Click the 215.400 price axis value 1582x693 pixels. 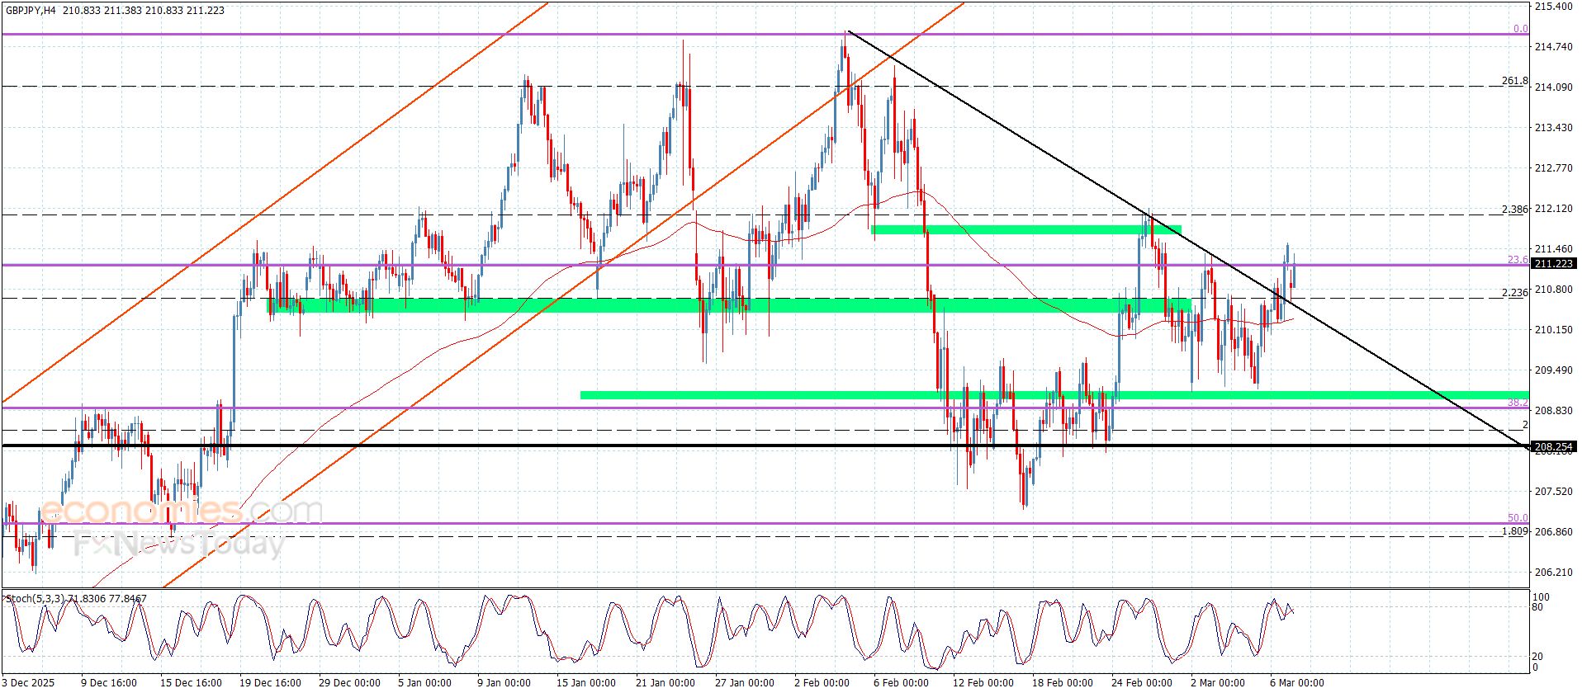(1553, 7)
